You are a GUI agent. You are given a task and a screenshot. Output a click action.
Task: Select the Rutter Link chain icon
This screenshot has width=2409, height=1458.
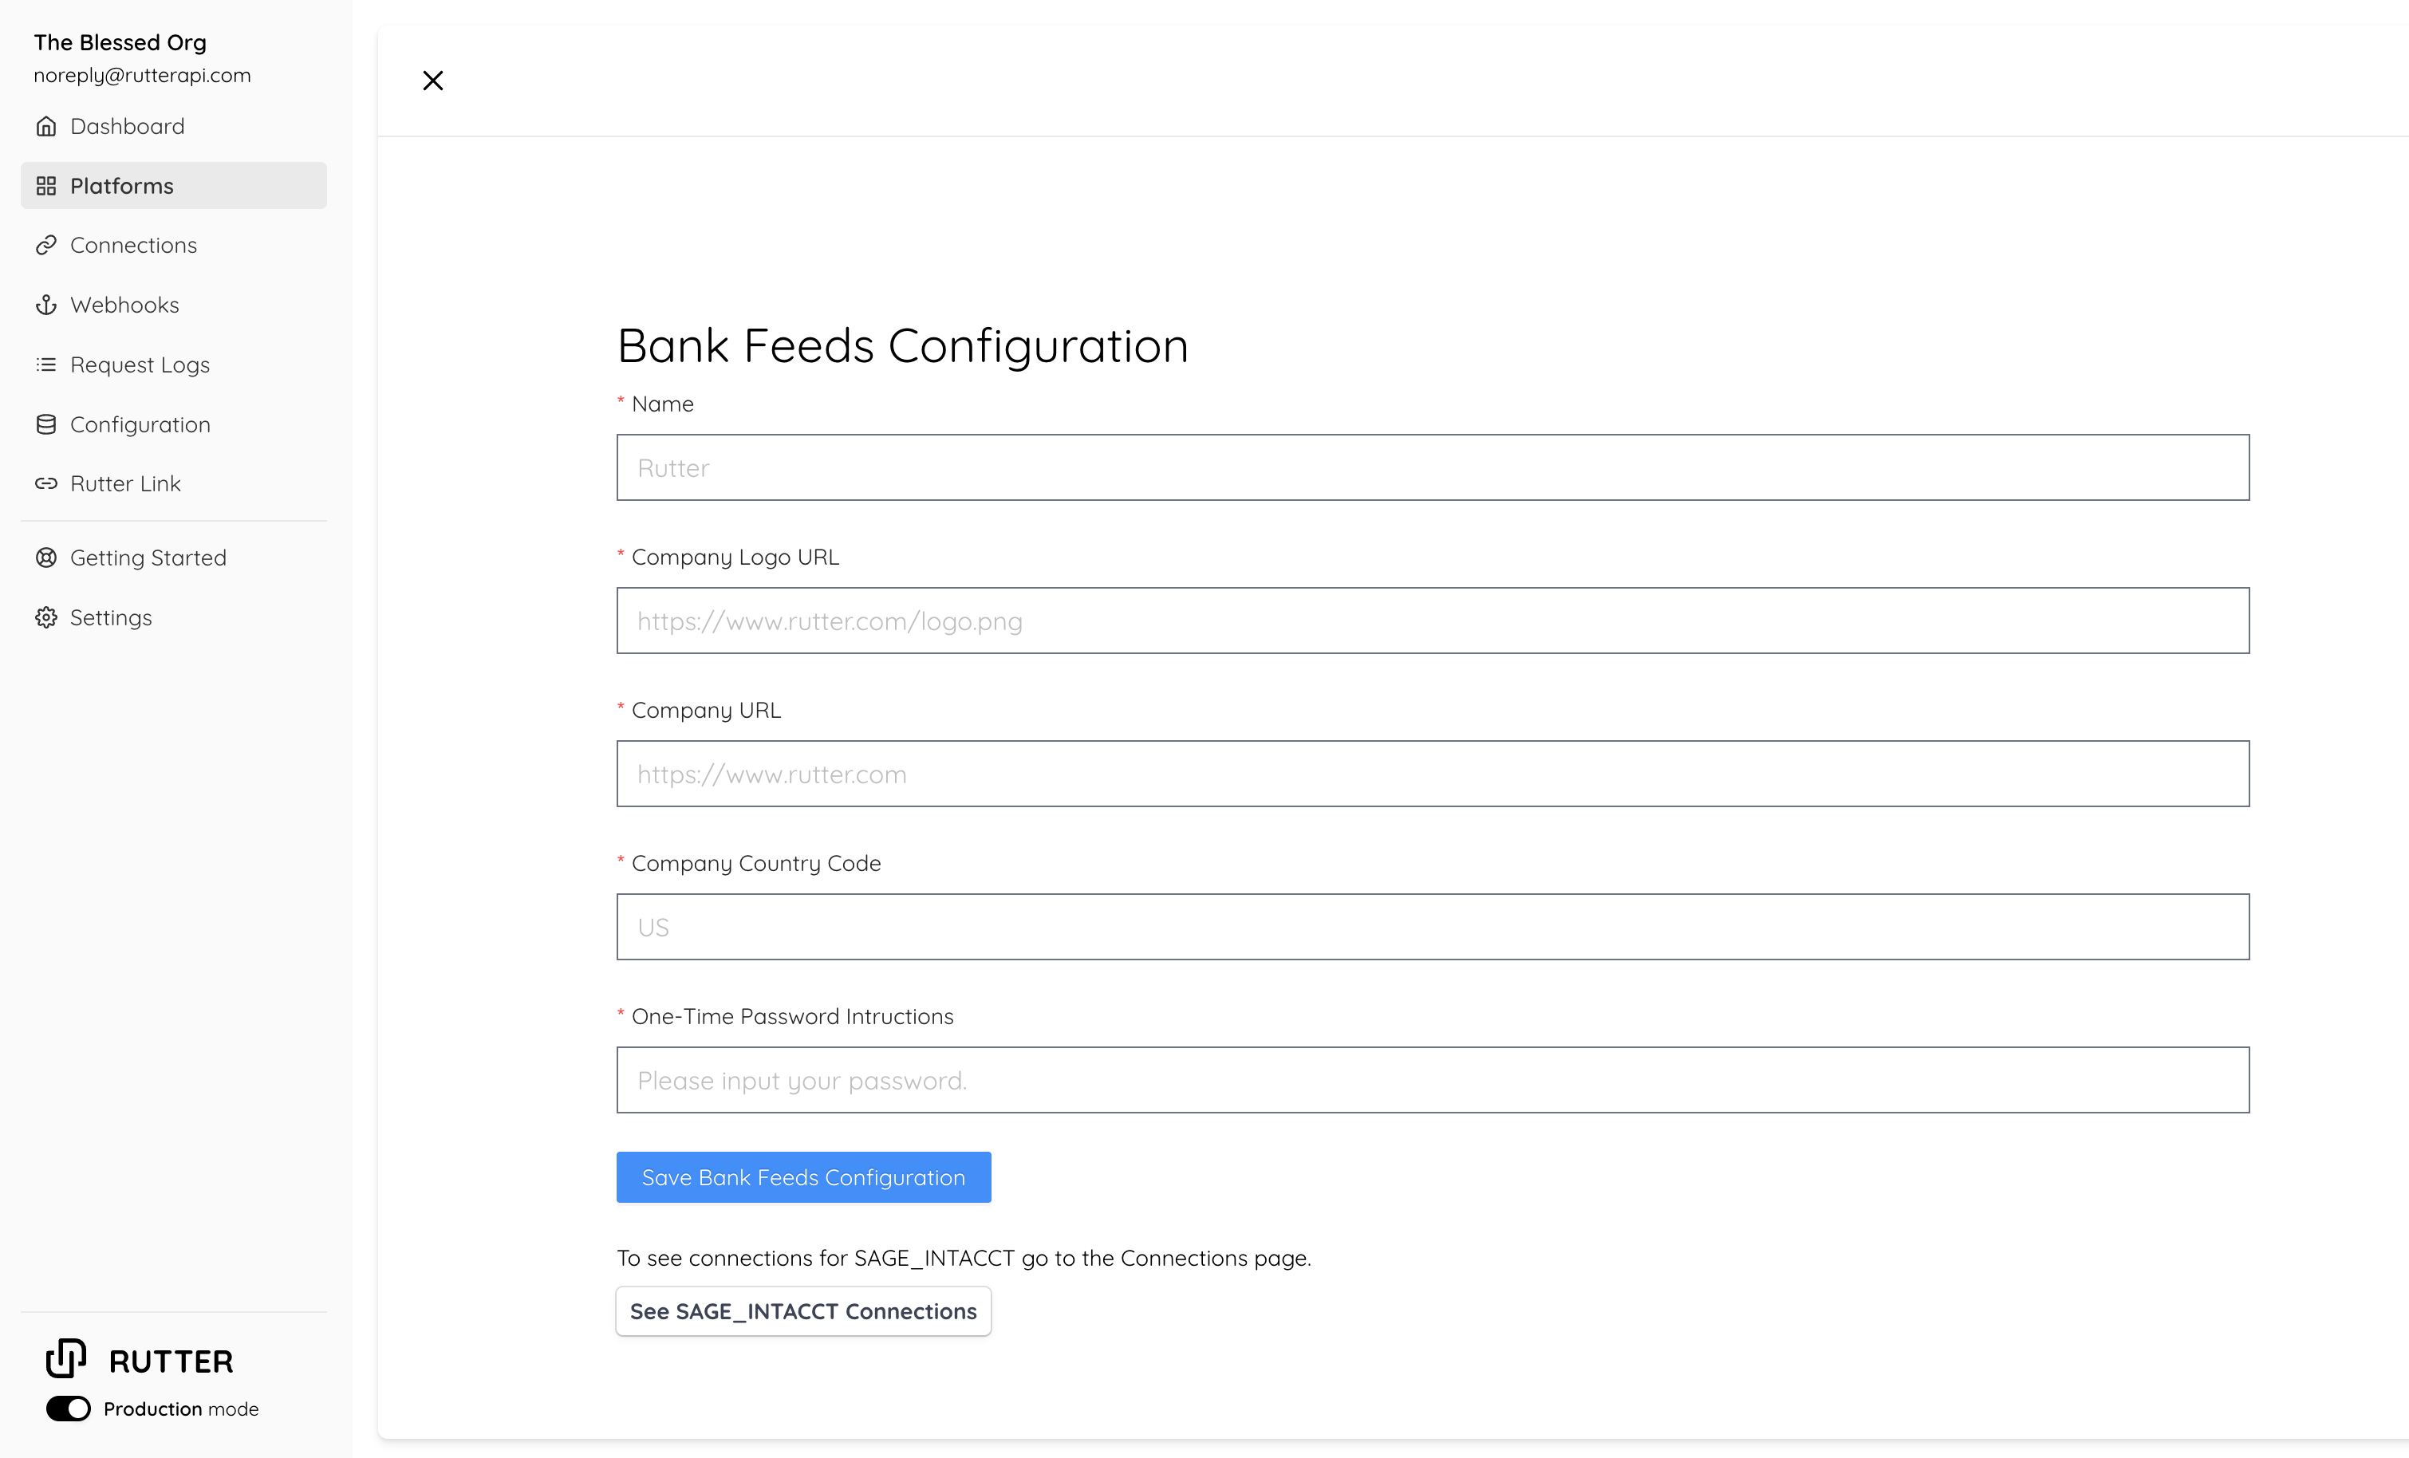(47, 483)
